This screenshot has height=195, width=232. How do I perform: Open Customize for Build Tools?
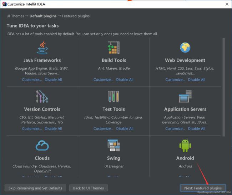tap(103, 80)
